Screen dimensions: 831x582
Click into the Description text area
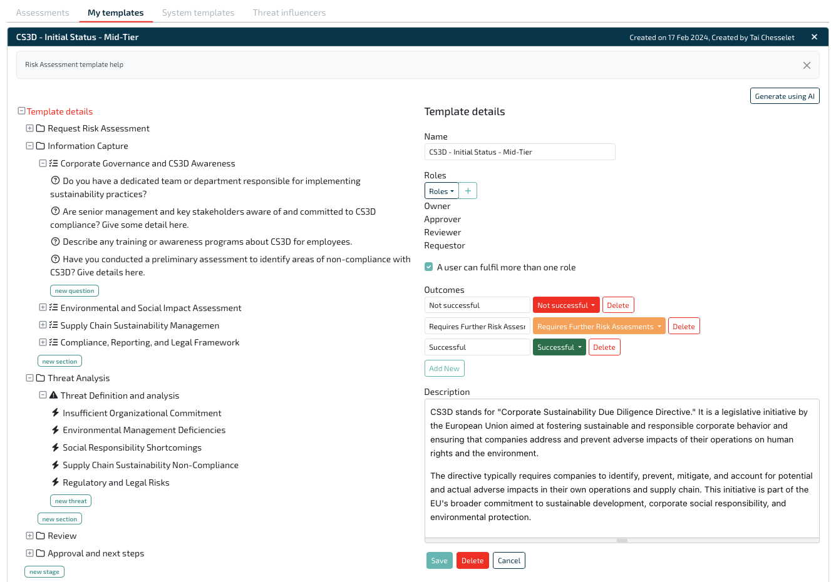pyautogui.click(x=622, y=468)
